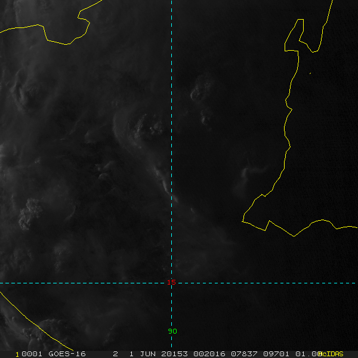Click the band number 2 in status line
Image resolution: width=358 pixels, height=358 pixels.
coord(115,354)
